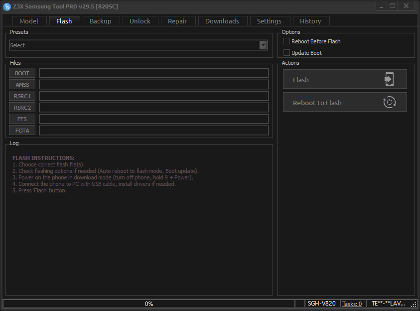Click the resize grip in status bar corner

tap(414, 304)
